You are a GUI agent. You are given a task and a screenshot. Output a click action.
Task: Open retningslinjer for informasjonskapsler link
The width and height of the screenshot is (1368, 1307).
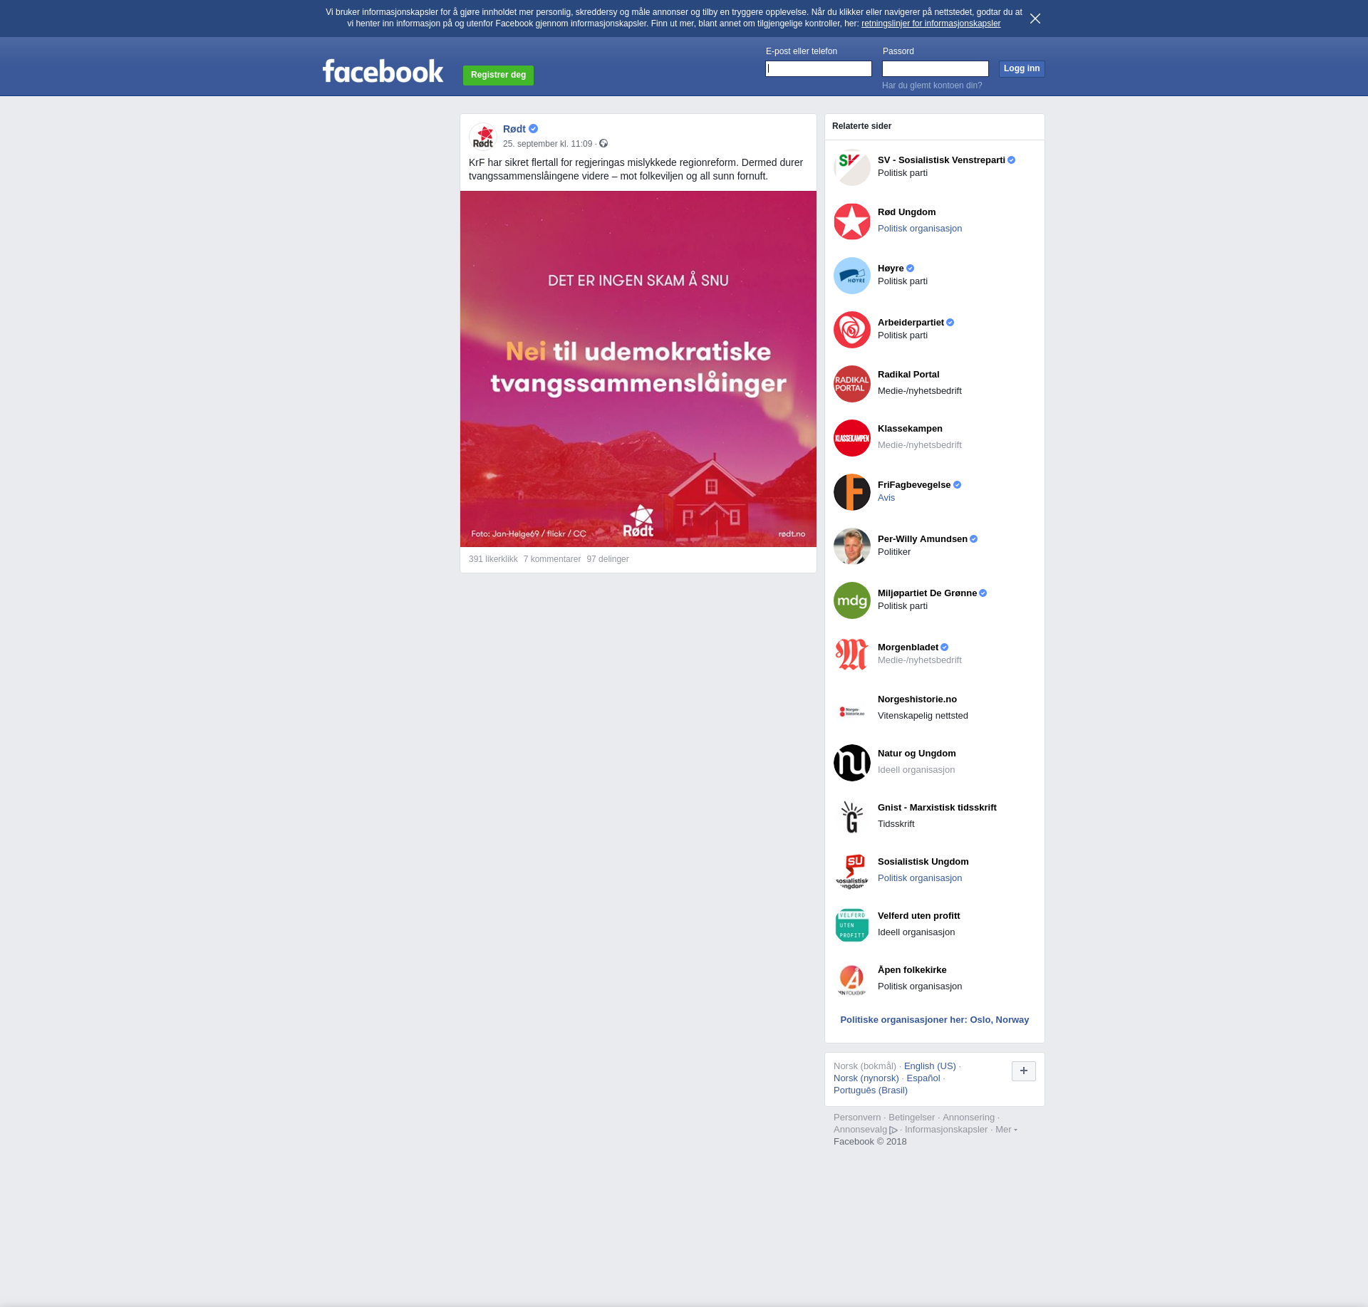931,24
